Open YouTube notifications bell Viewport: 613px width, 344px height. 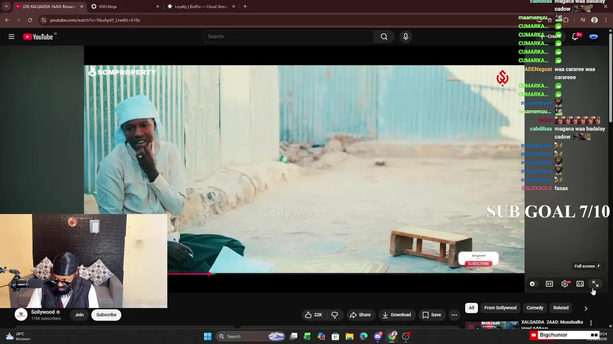click(x=575, y=37)
